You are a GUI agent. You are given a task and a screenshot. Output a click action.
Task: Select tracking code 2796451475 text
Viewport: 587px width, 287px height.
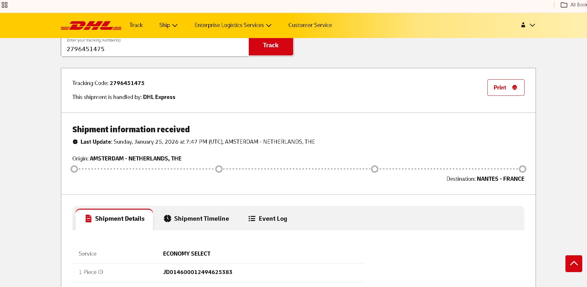(127, 83)
